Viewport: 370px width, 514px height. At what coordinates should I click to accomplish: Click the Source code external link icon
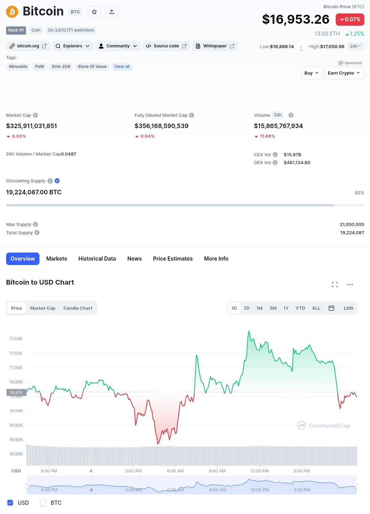point(184,46)
